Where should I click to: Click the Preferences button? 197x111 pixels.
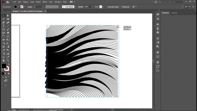point(126,7)
